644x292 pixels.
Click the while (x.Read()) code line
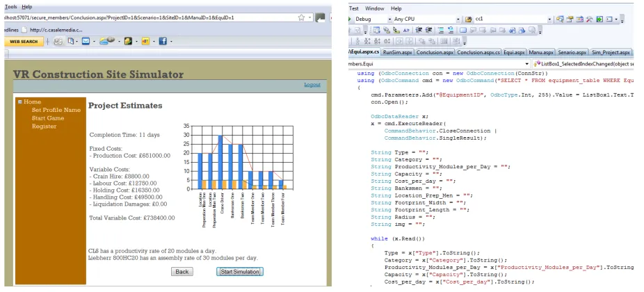398,238
